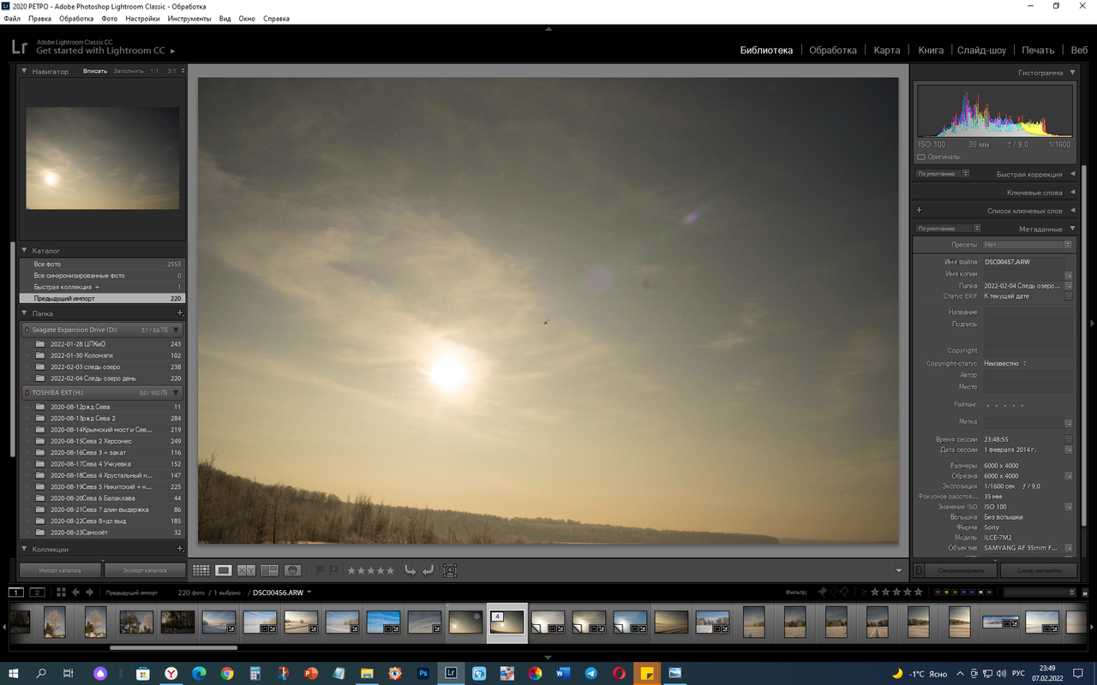The image size is (1097, 685).
Task: Set navigator zoom to Заполнить
Action: (x=129, y=71)
